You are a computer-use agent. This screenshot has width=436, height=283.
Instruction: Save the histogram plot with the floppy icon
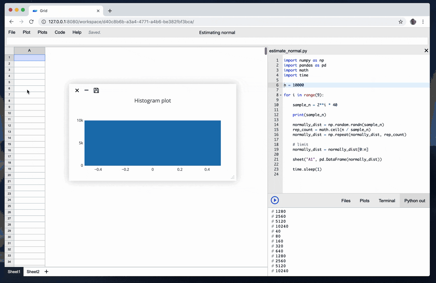coord(96,90)
